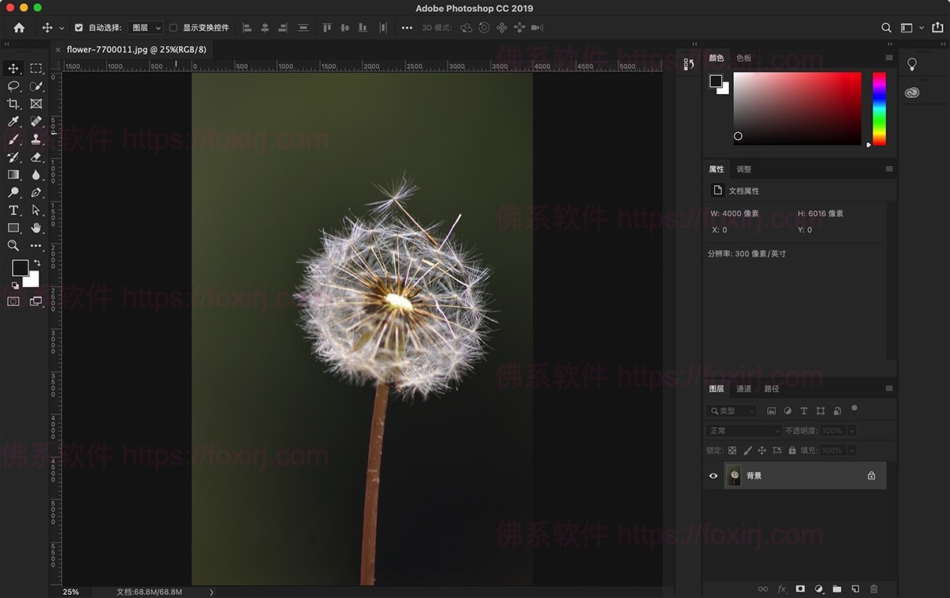The width and height of the screenshot is (950, 598).
Task: Click the 调整 panel label
Action: tap(746, 168)
